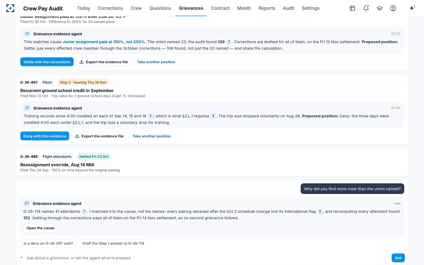Open the user account icon
Screen dimensions: 424x265
(393, 8)
